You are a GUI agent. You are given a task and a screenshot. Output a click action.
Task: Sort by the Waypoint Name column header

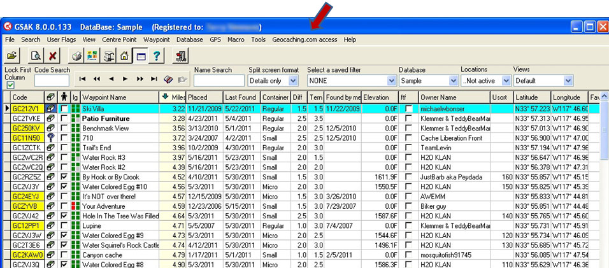click(x=120, y=97)
